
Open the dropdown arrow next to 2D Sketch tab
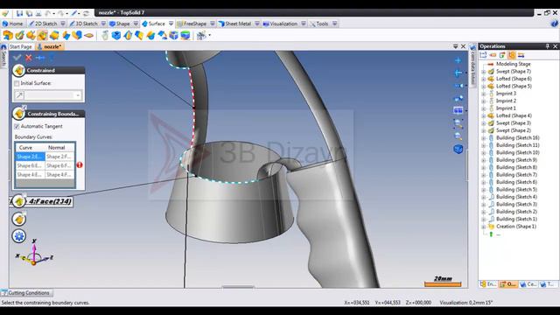[63, 24]
